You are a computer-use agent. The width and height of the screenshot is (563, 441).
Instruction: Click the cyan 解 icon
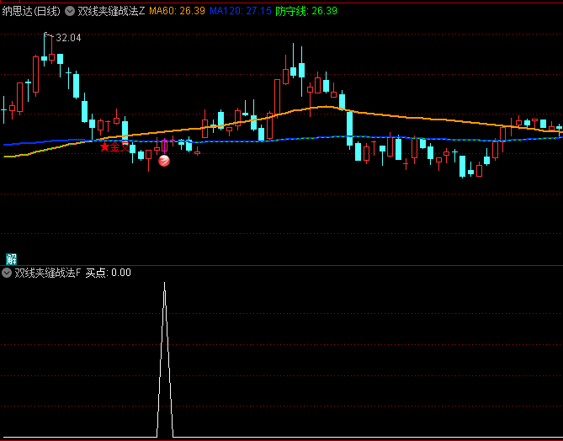tap(11, 258)
